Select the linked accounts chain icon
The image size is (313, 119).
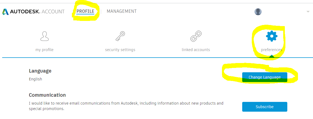click(196, 36)
